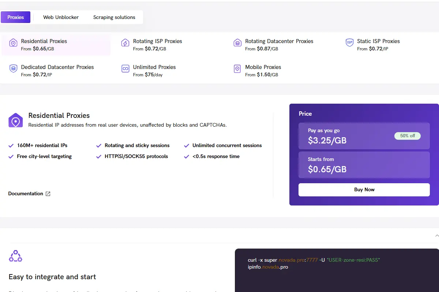Click the curl command code block
Screen dimensions: 439x292
pos(337,270)
